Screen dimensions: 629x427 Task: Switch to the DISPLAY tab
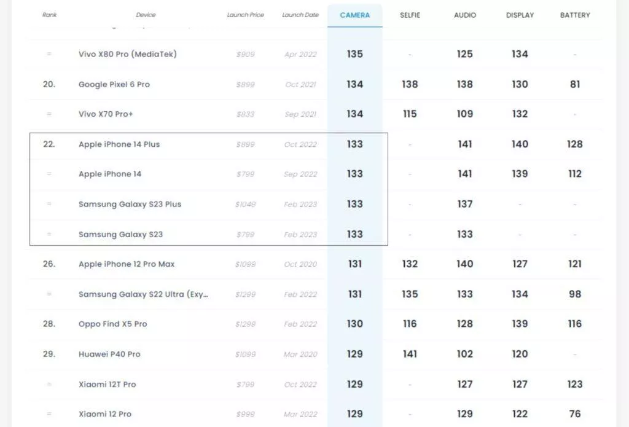coord(520,15)
